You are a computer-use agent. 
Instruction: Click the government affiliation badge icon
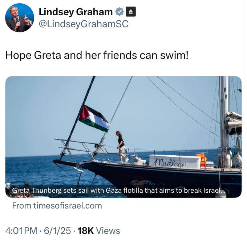click(x=131, y=12)
